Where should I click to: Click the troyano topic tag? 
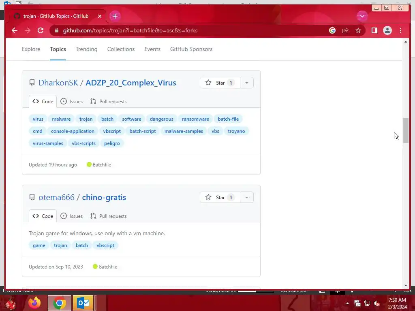click(237, 131)
